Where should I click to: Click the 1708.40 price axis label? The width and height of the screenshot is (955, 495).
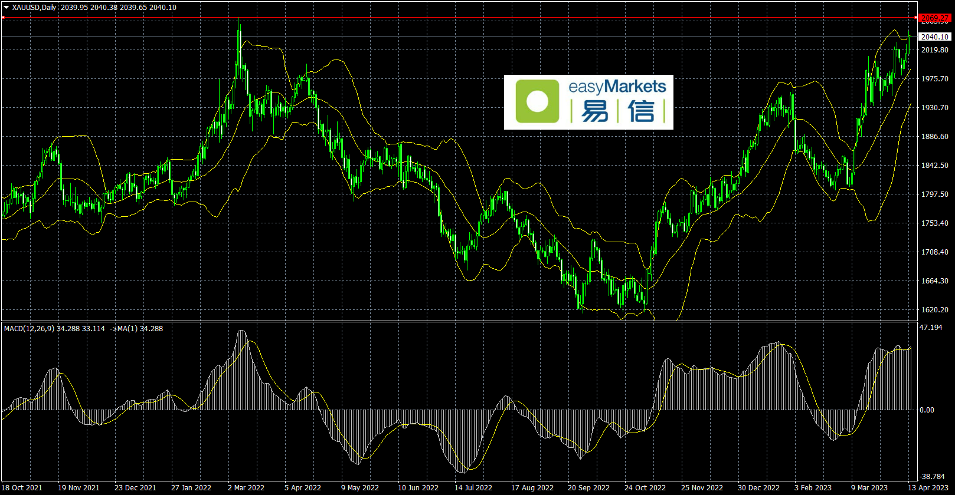(935, 252)
